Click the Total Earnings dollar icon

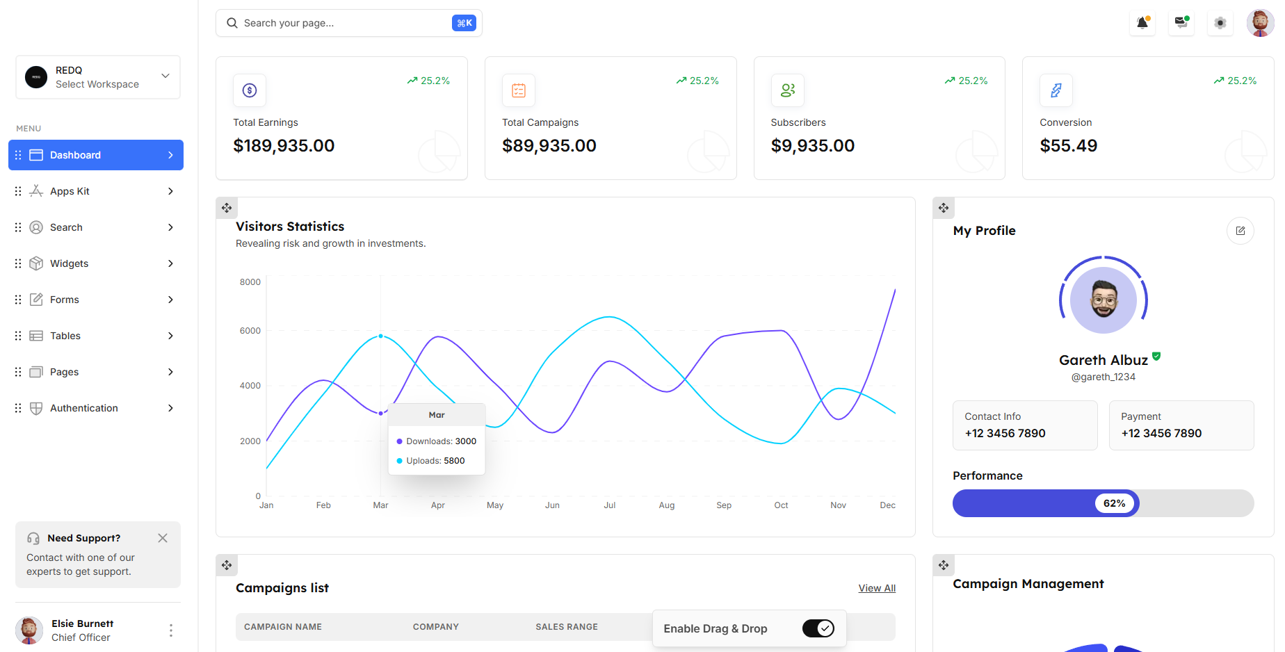250,90
